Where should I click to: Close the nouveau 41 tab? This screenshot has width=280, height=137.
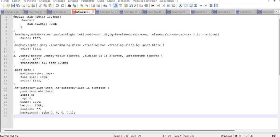tap(93, 12)
